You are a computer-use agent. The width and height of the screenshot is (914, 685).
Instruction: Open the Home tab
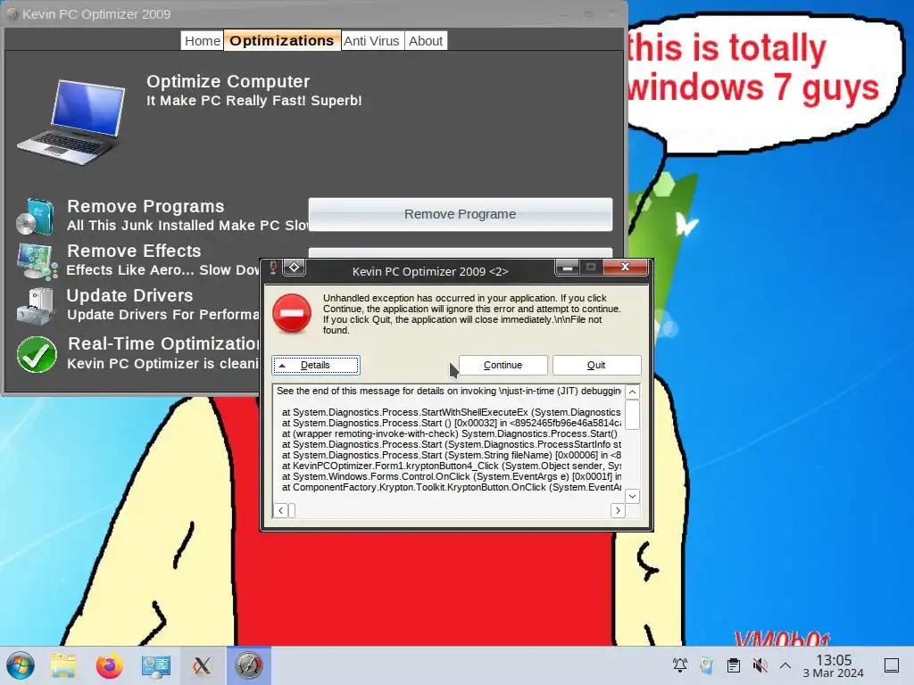203,41
